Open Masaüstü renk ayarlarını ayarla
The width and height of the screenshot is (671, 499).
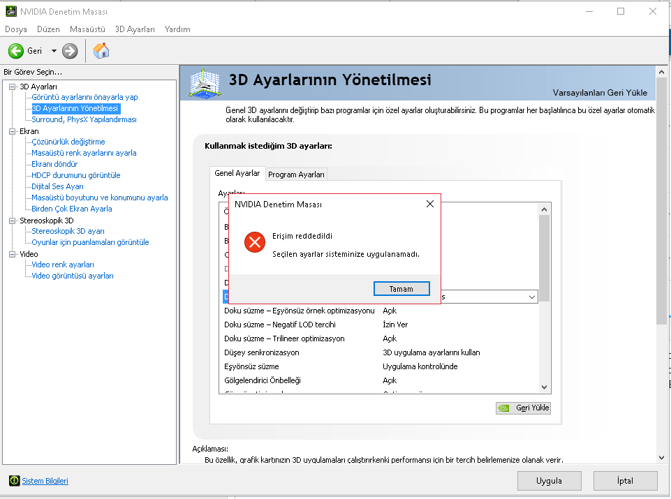pos(84,153)
